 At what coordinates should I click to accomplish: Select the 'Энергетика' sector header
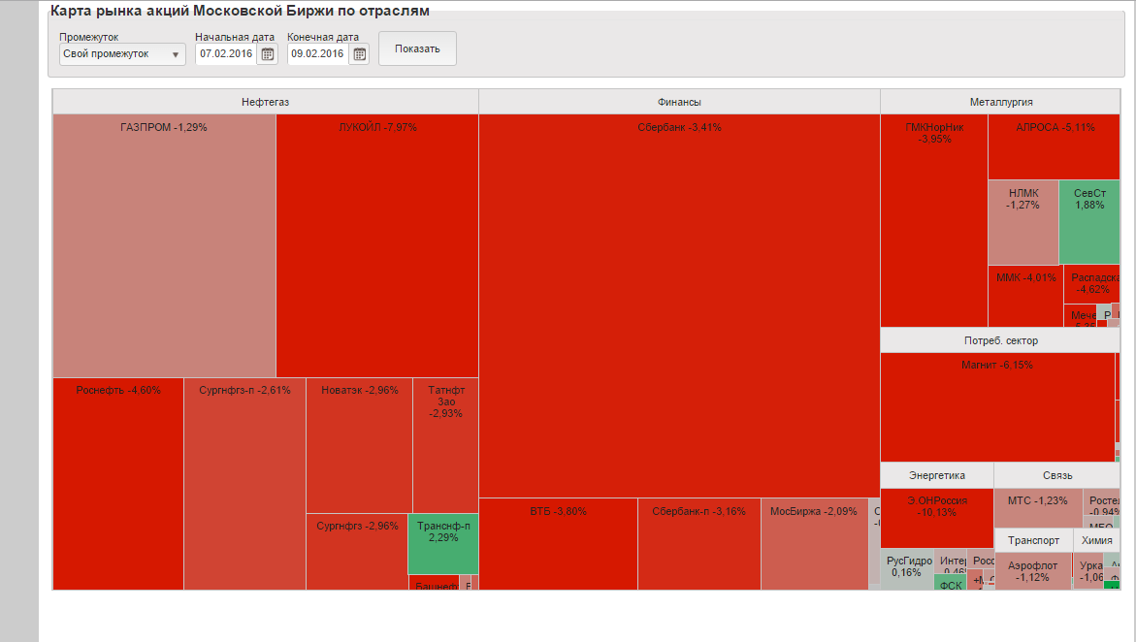pyautogui.click(x=937, y=475)
